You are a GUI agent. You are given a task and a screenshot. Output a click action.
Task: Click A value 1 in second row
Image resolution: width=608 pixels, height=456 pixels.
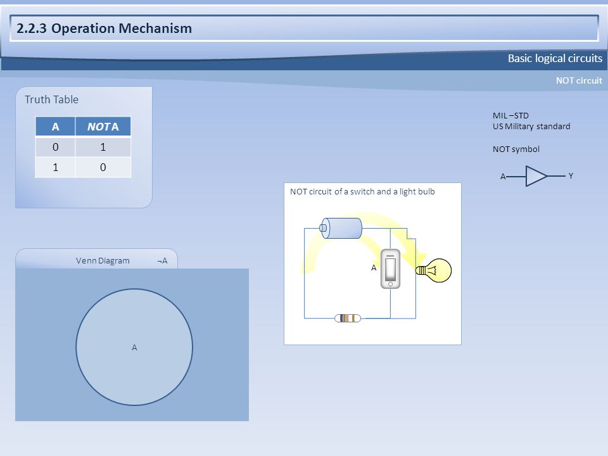pyautogui.click(x=56, y=167)
